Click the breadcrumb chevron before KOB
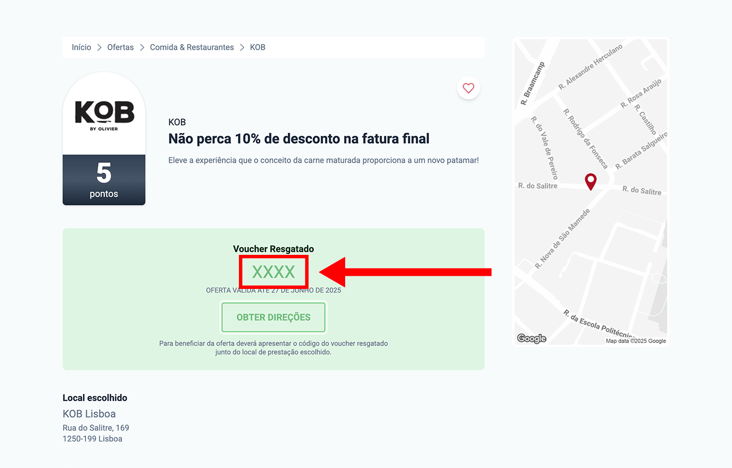Image resolution: width=732 pixels, height=468 pixels. click(x=242, y=47)
